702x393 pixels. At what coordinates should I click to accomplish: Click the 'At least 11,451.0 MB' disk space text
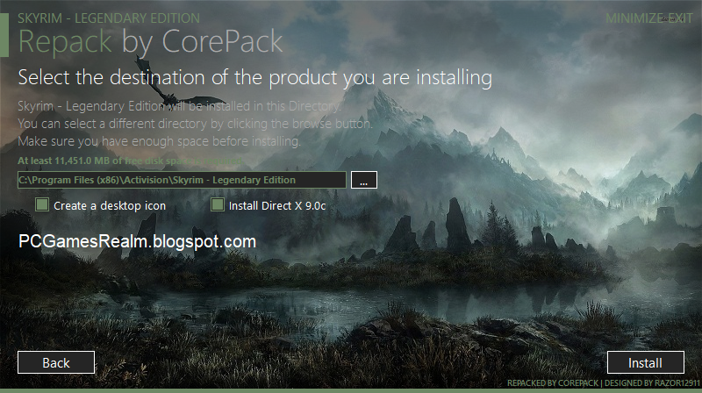pyautogui.click(x=130, y=161)
